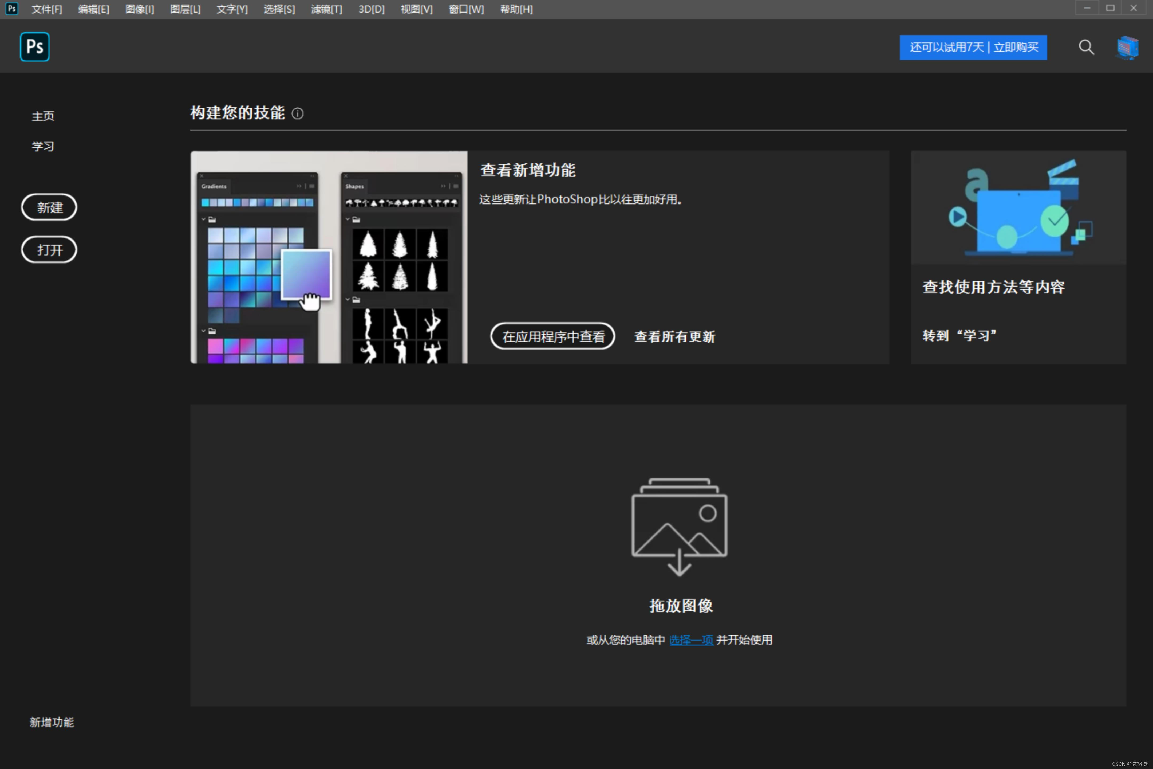
Task: Click the 选择一项 hyperlink
Action: (x=691, y=640)
